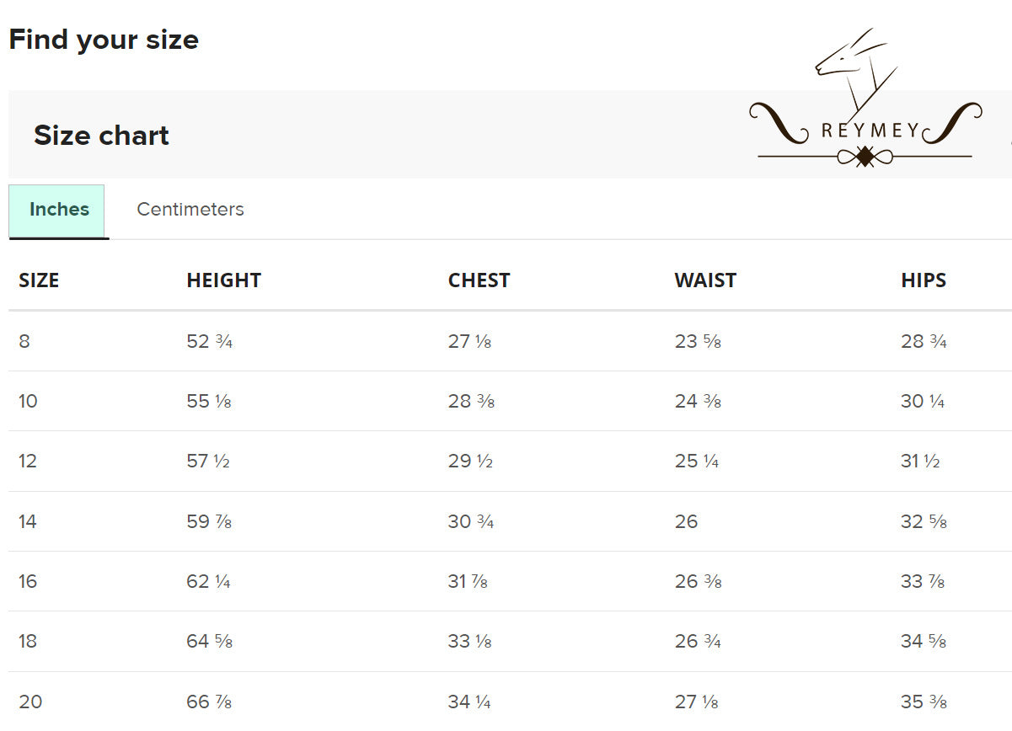Click the CHEST column header

(x=479, y=280)
